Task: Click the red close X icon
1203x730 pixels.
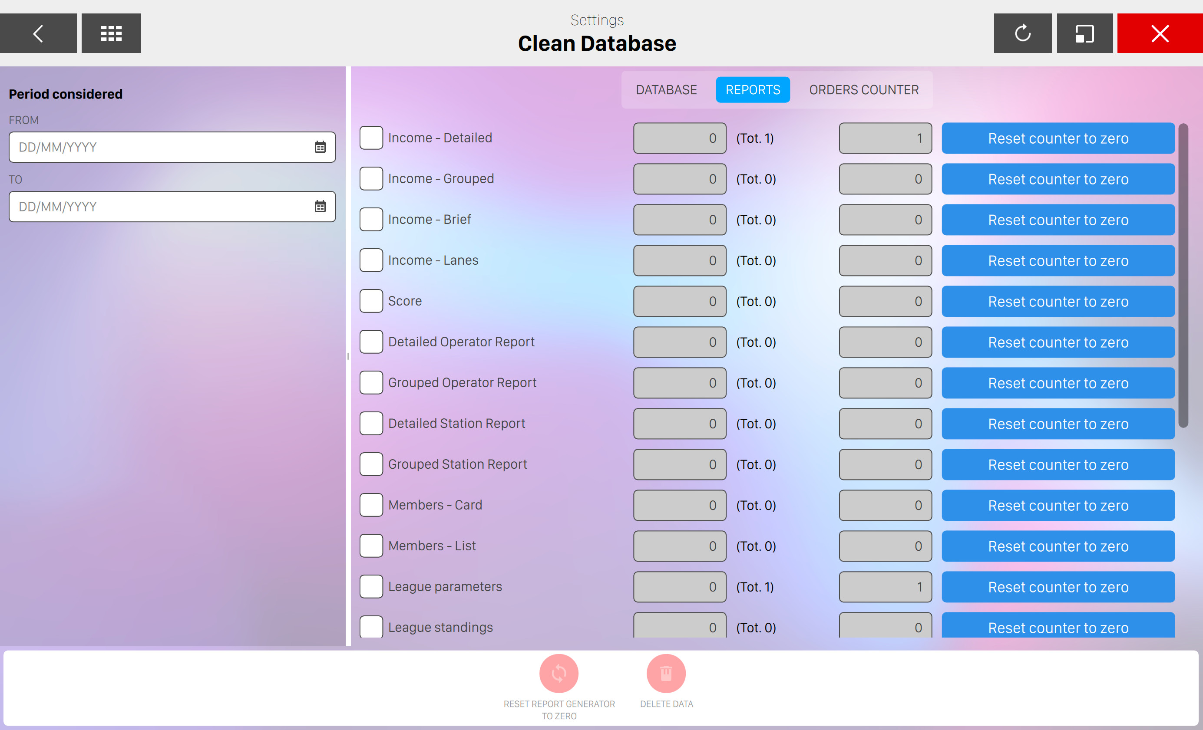Action: pos(1160,33)
